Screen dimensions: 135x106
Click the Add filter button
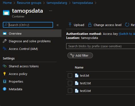(x=80, y=56)
